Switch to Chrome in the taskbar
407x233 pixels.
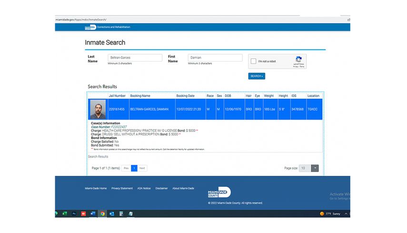pyautogui.click(x=102, y=214)
